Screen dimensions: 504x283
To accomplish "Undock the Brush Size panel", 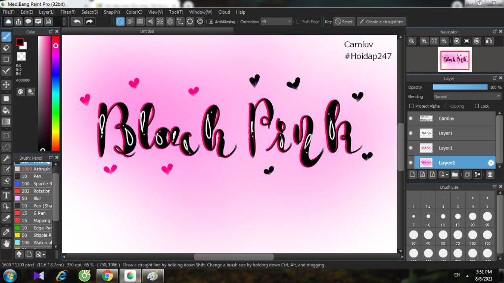I will pos(494,186).
